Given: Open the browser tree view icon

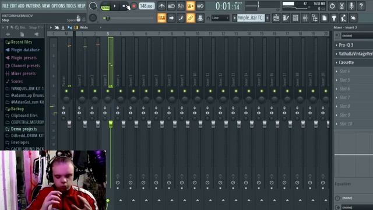Looking at the screenshot, I should click(315, 18).
